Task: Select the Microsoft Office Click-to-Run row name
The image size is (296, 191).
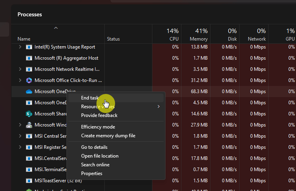Action: coord(68,80)
